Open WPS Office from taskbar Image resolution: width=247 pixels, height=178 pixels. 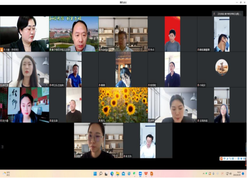click(x=146, y=173)
